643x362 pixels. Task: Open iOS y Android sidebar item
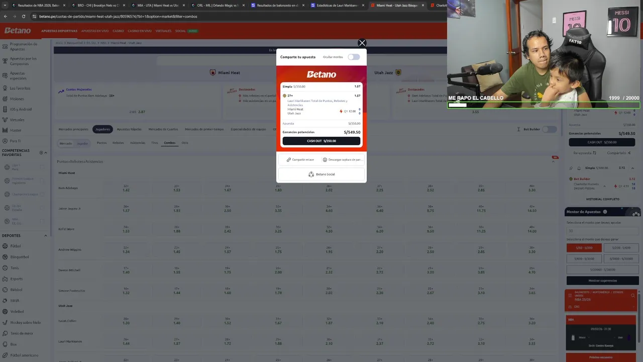21,109
